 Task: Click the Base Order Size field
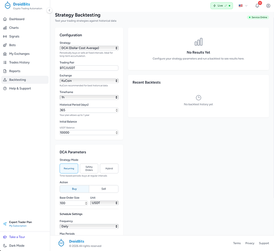[x=74, y=203]
